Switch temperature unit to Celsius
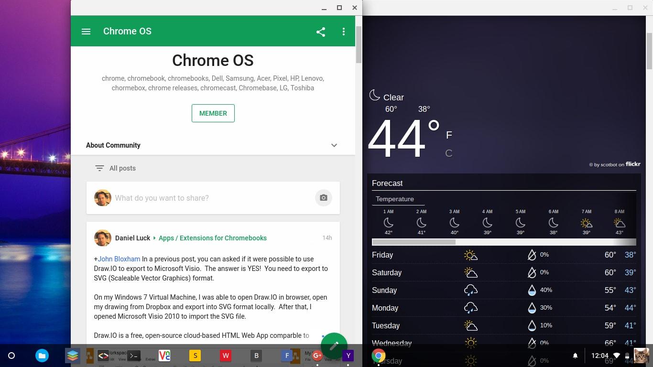The height and width of the screenshot is (367, 653). (448, 153)
